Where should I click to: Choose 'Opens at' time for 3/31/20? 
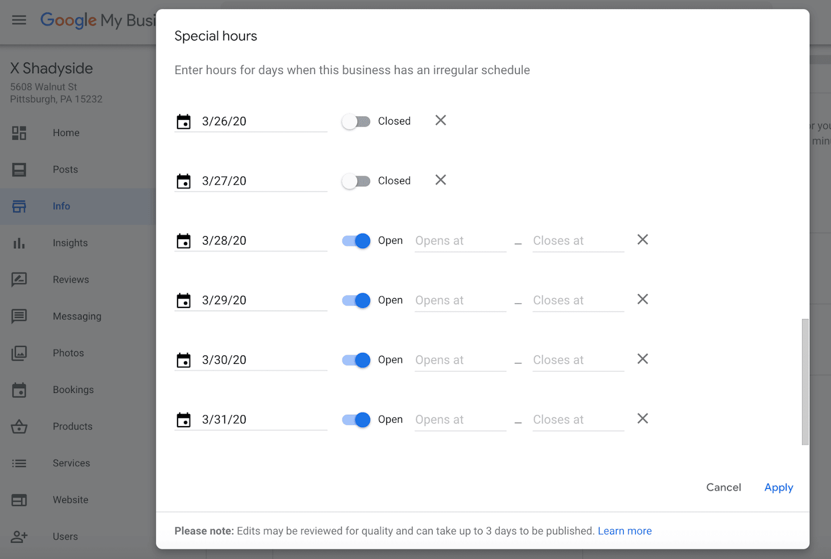[x=460, y=420]
